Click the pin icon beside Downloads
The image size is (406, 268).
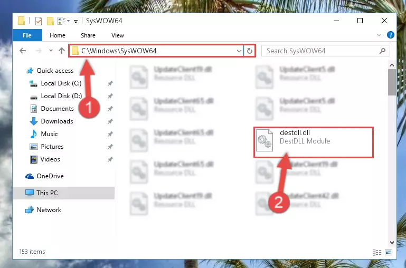tap(110, 121)
